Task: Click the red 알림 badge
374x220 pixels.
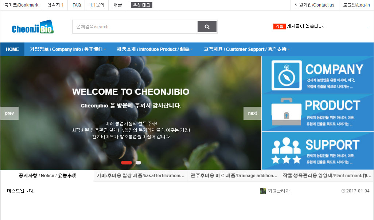Action: point(279,27)
